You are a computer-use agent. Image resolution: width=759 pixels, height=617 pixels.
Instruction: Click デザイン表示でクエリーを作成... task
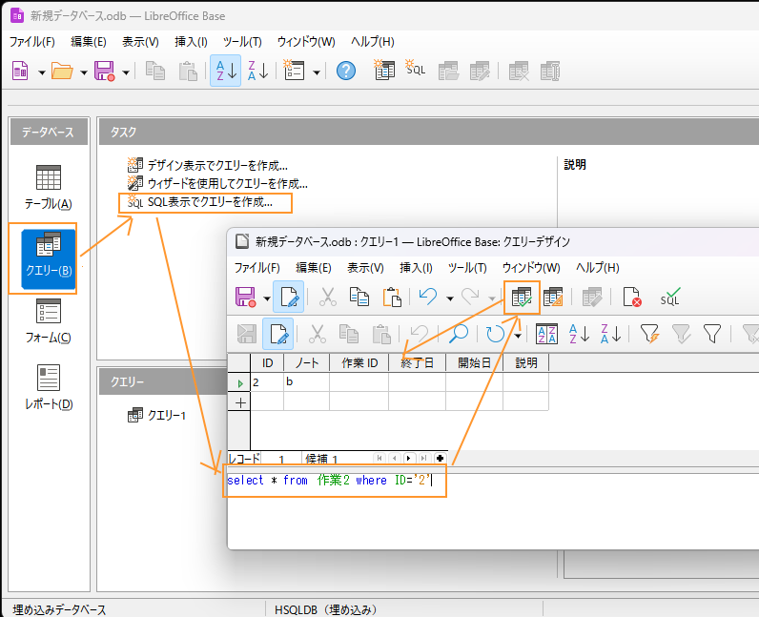207,166
